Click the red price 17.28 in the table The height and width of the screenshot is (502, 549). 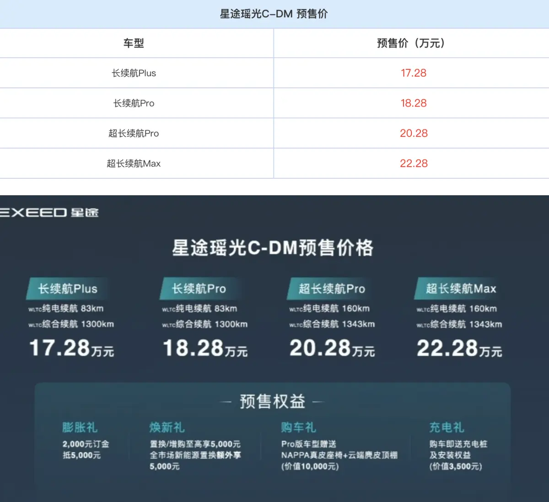(x=414, y=73)
